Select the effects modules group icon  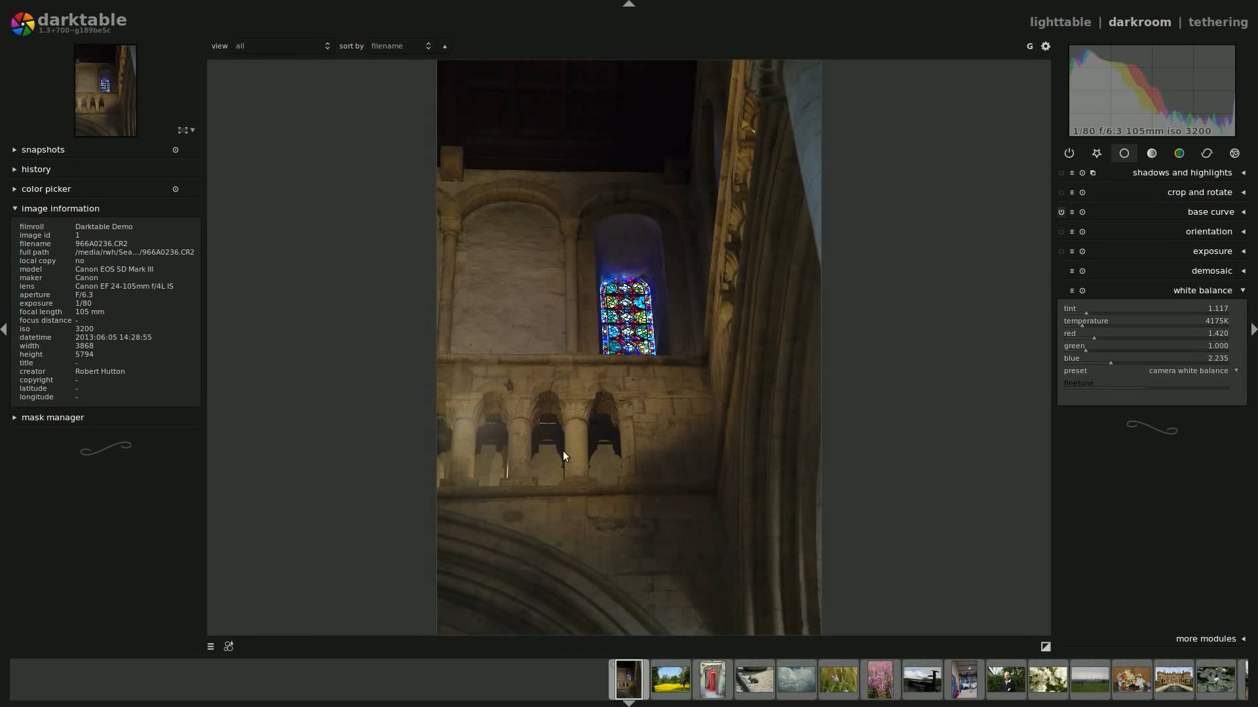pyautogui.click(x=1234, y=153)
